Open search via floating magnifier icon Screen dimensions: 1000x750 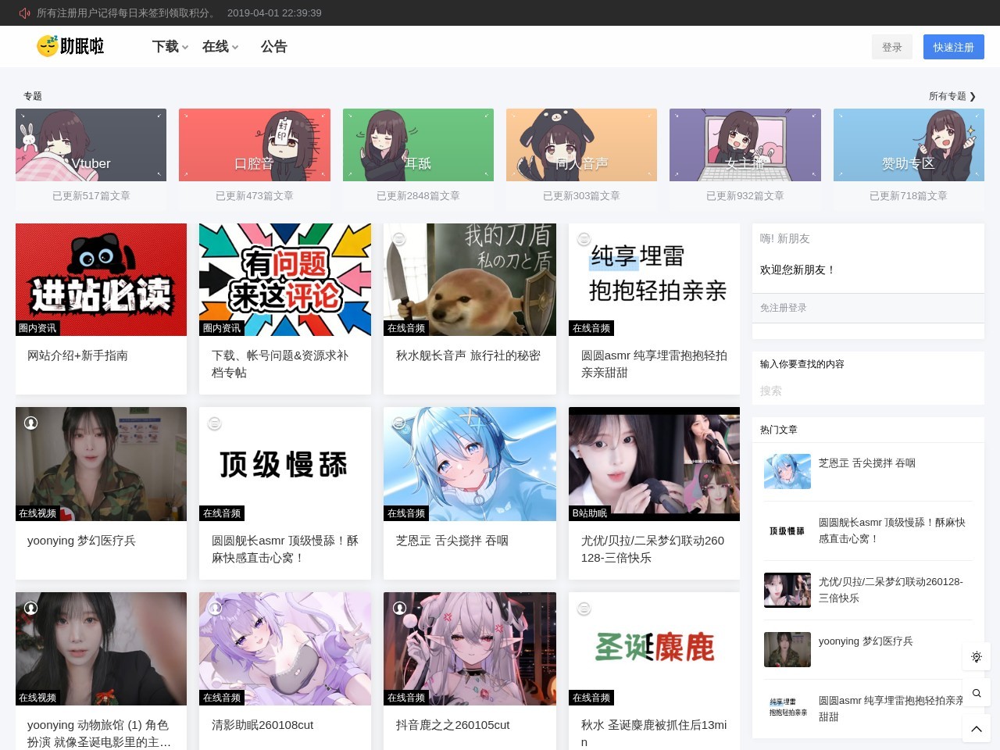click(976, 693)
